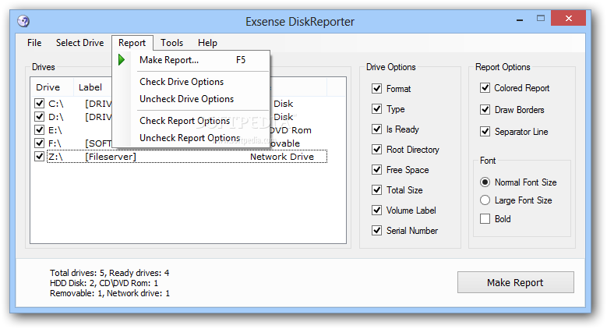Image resolution: width=607 pixels, height=329 pixels.
Task: Open the Help menu
Action: pos(207,43)
